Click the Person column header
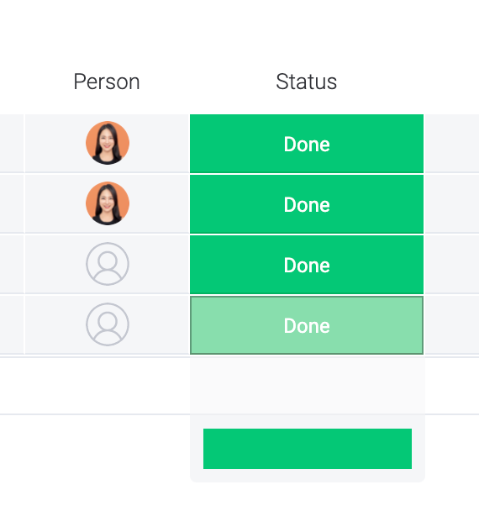Screen dimensions: 479x511 [107, 82]
